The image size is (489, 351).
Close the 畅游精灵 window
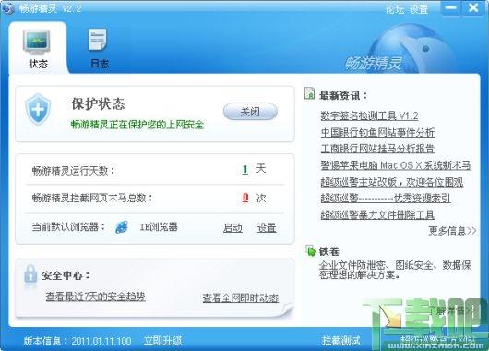(x=473, y=7)
